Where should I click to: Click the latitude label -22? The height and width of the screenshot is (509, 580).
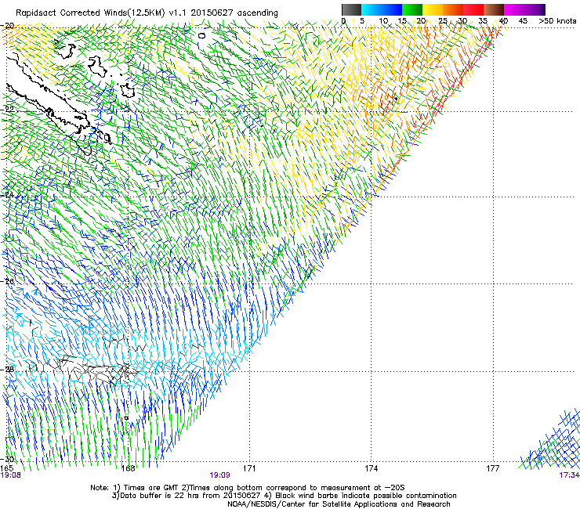tap(8, 109)
